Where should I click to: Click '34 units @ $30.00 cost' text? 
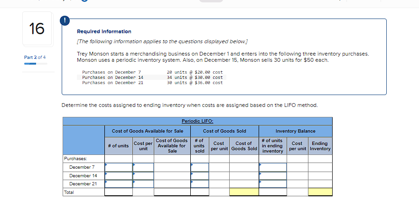click(195, 77)
